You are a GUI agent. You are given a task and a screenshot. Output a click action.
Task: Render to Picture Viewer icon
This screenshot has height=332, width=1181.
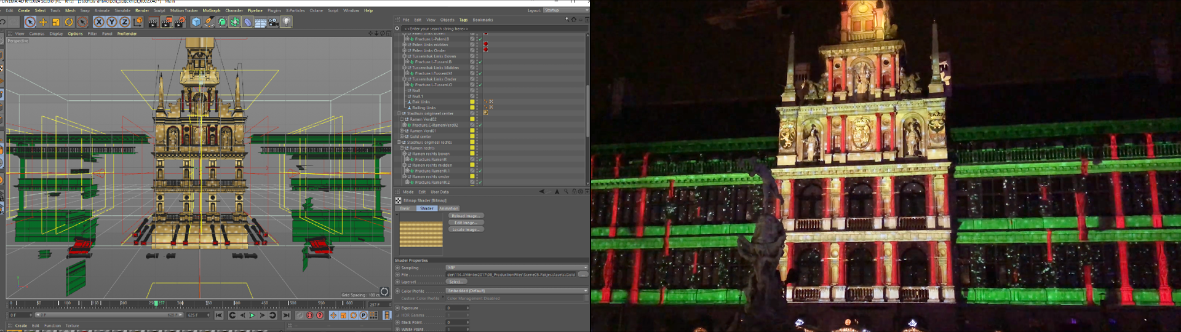click(167, 22)
